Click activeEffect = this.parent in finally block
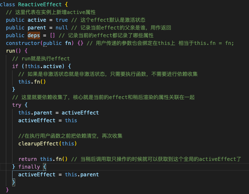This screenshot has height=194, width=249. point(59,174)
